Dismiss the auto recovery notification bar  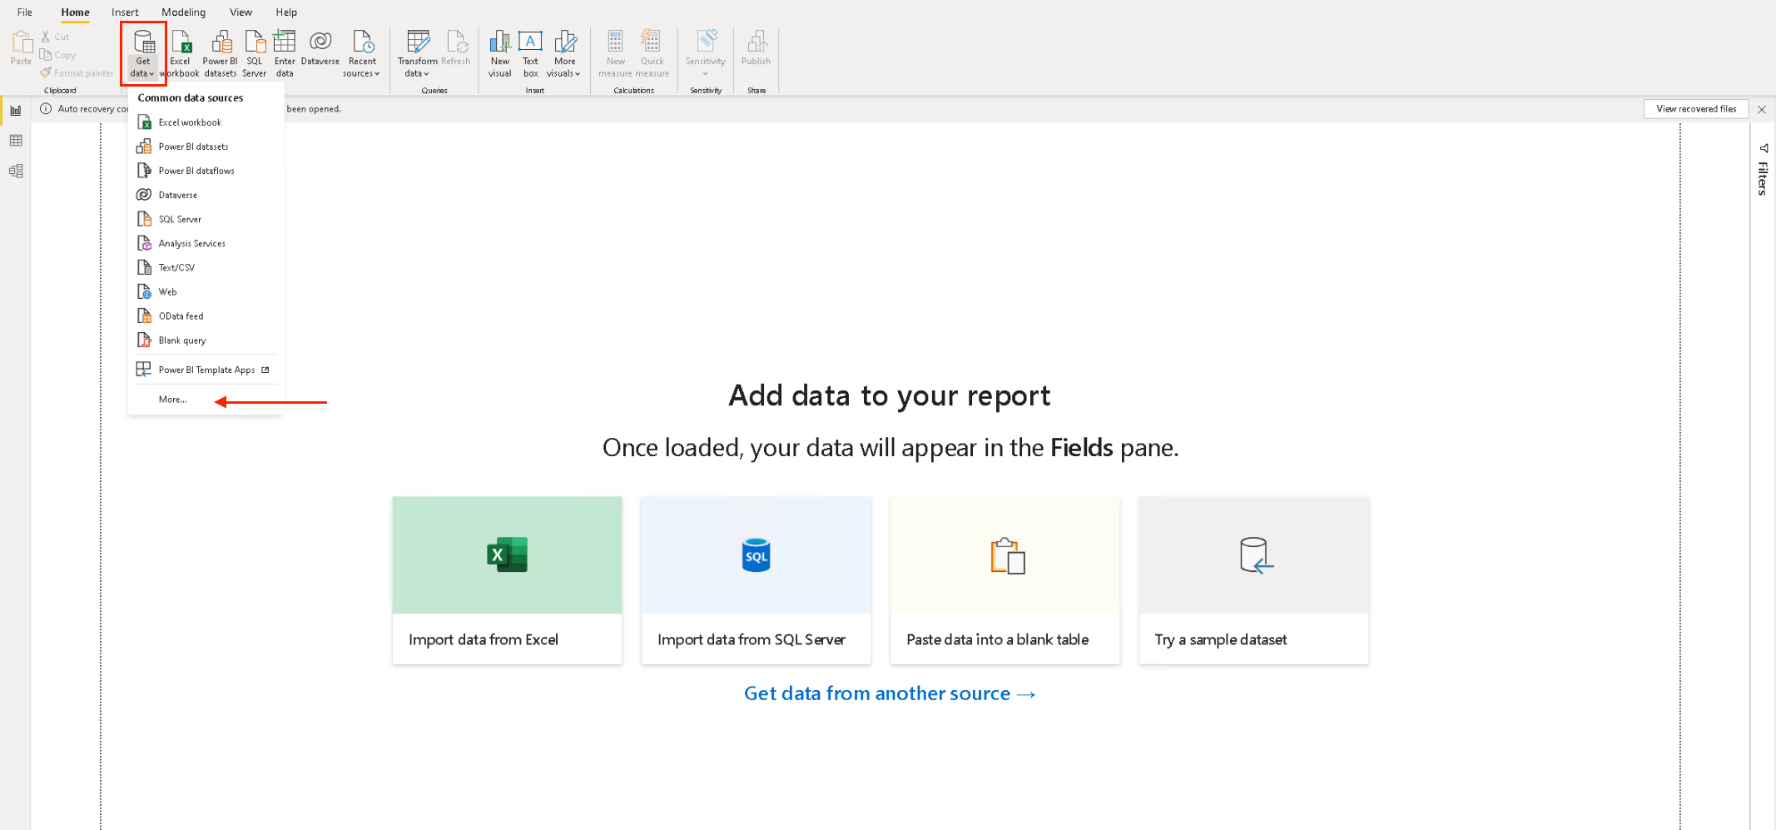[1762, 109]
